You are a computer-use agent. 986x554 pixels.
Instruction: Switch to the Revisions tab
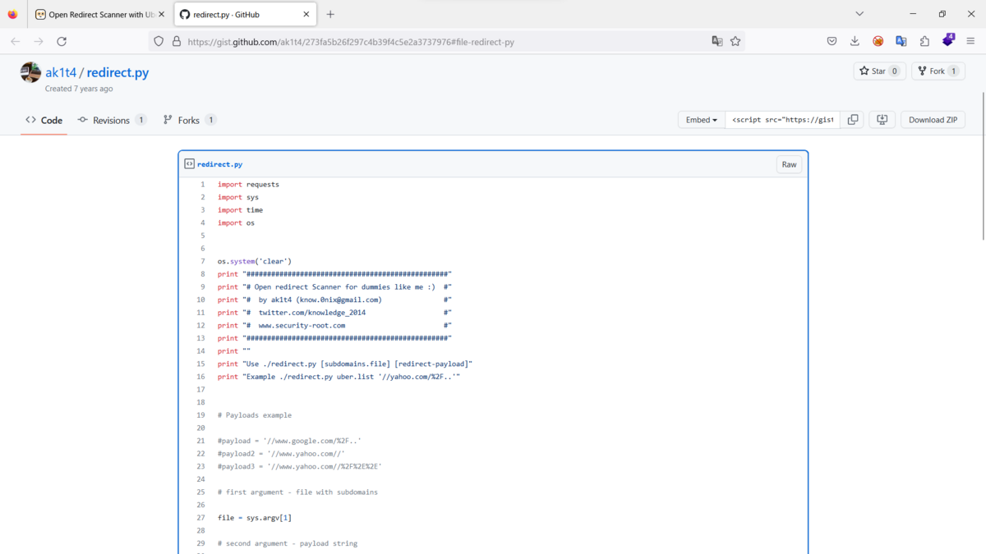click(x=112, y=120)
